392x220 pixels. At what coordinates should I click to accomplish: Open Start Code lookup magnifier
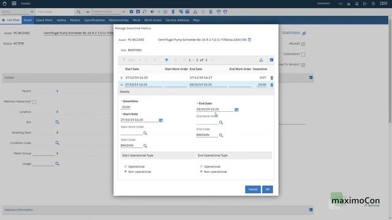(x=145, y=146)
